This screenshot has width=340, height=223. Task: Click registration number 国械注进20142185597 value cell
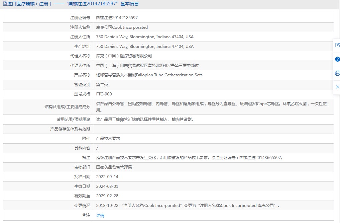click(x=117, y=18)
